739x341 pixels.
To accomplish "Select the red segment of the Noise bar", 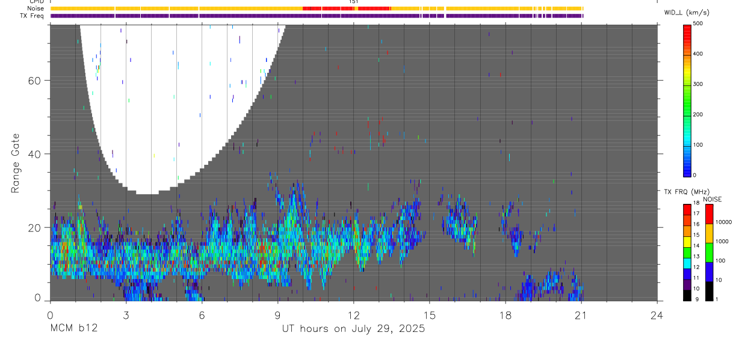I will (347, 8).
